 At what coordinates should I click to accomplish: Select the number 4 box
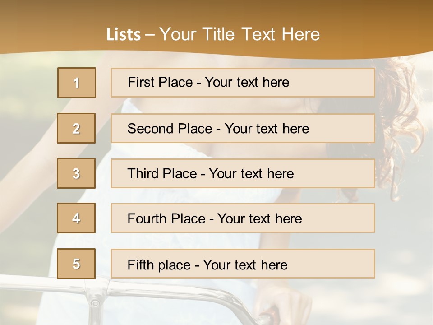pos(76,218)
